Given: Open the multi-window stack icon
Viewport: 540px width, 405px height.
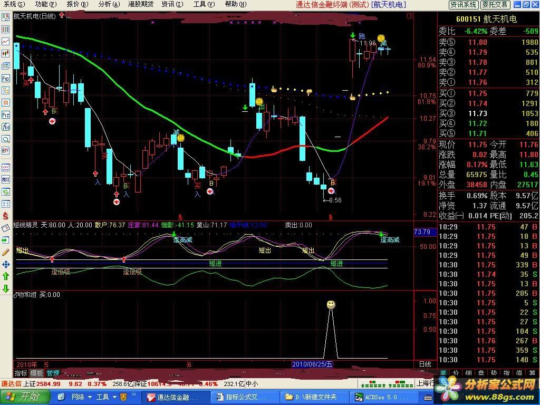Looking at the screenshot, I should [x=5, y=66].
